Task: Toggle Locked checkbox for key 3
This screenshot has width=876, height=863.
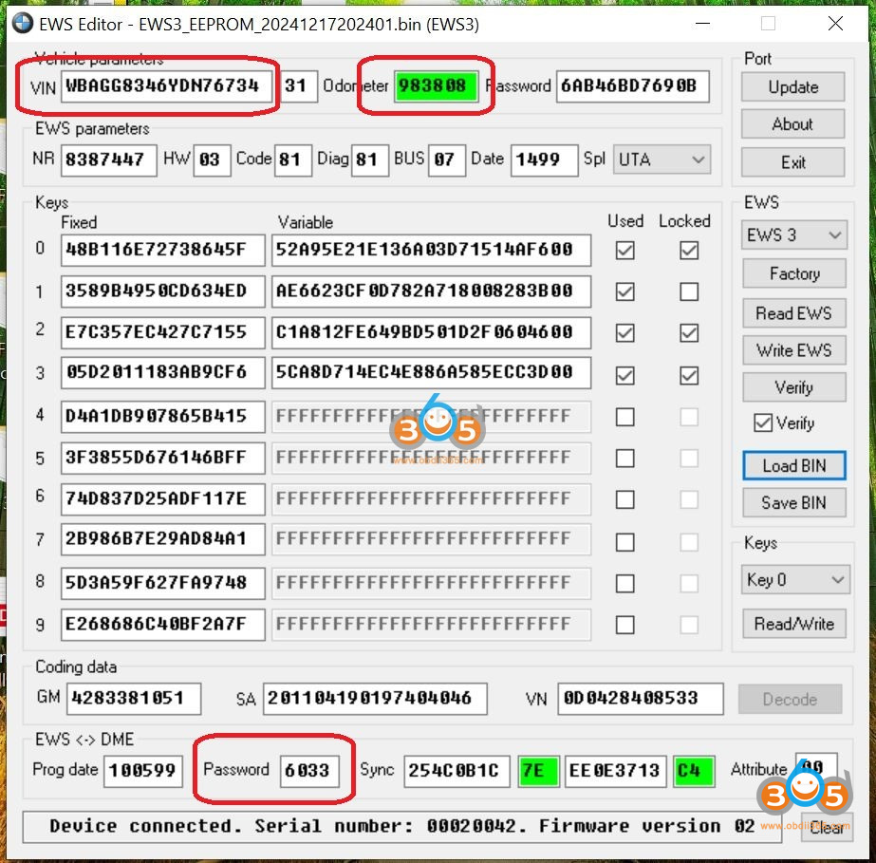Action: (689, 376)
